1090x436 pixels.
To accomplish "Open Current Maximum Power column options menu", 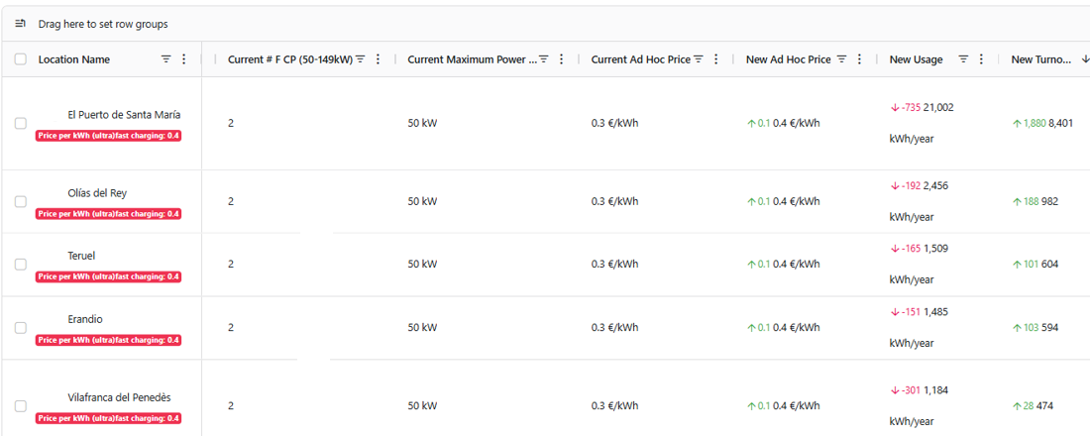I will pyautogui.click(x=562, y=59).
